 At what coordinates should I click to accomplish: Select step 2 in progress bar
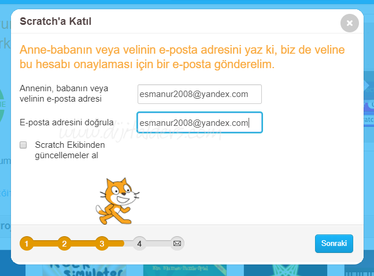click(64, 243)
